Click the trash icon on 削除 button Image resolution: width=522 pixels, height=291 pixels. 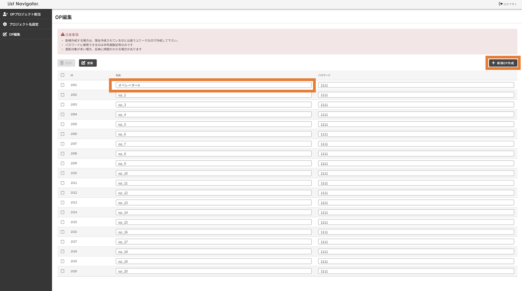pyautogui.click(x=62, y=63)
